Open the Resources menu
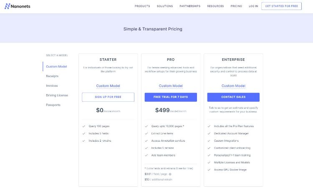313x190 pixels. 215,6
